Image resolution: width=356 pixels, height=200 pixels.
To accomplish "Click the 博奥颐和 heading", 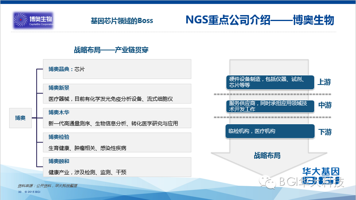I will 59,161.
